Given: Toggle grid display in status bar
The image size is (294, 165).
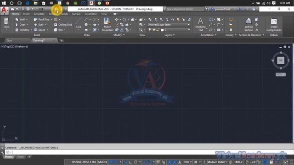Looking at the screenshot, I should 111,162.
